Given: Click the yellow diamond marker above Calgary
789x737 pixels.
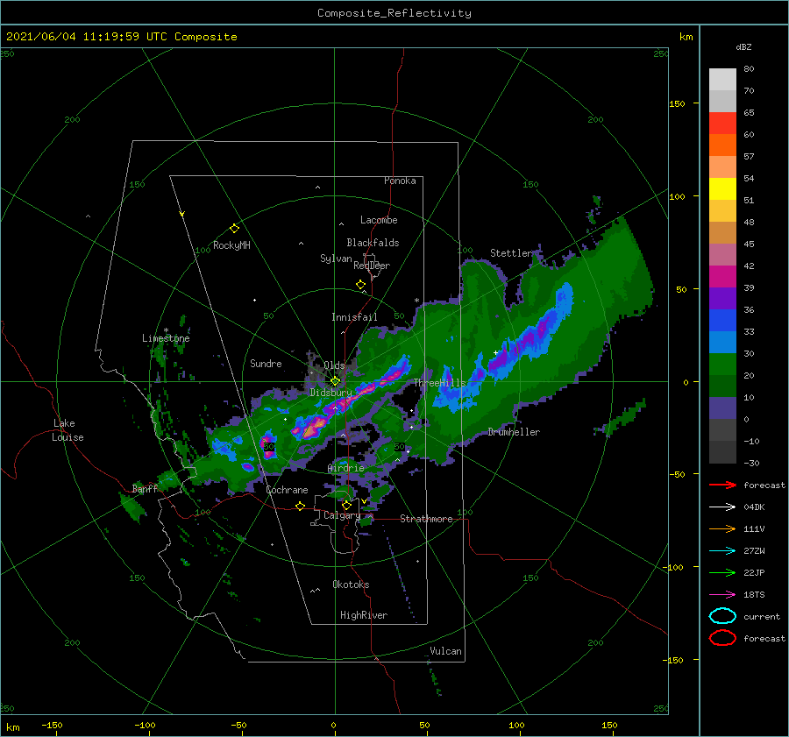Looking at the screenshot, I should [x=346, y=505].
